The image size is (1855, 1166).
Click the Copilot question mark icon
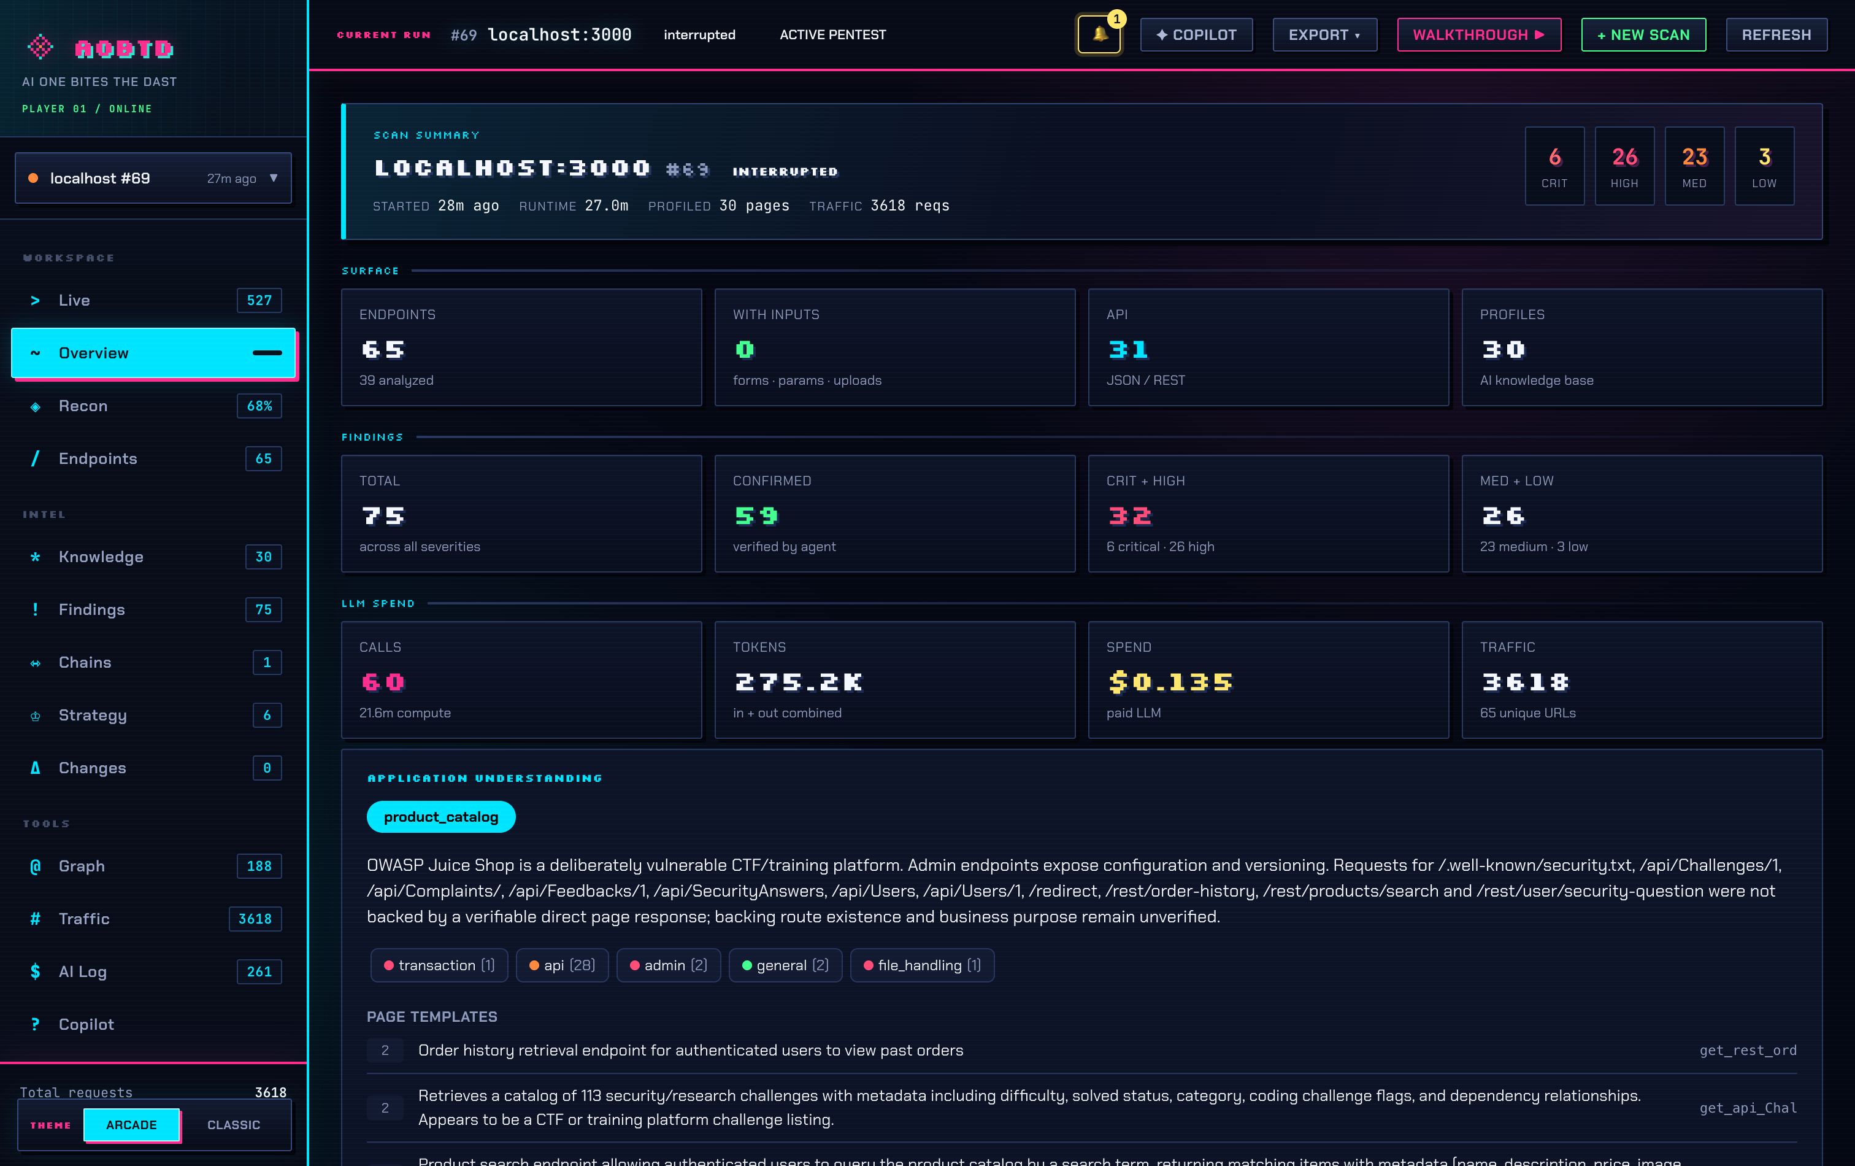coord(36,1024)
